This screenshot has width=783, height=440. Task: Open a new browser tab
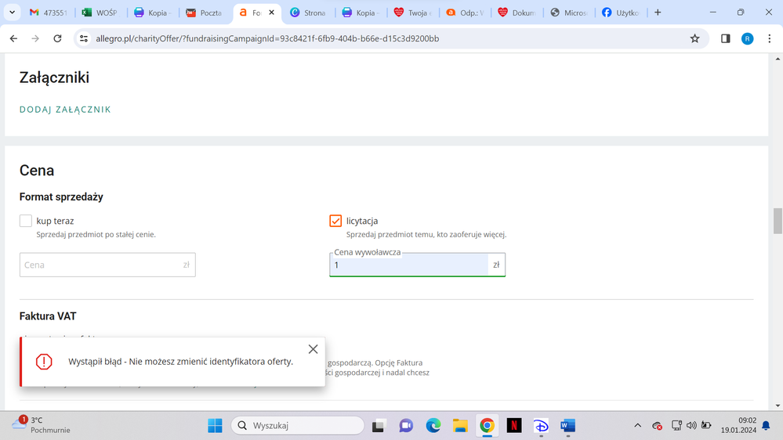[658, 13]
